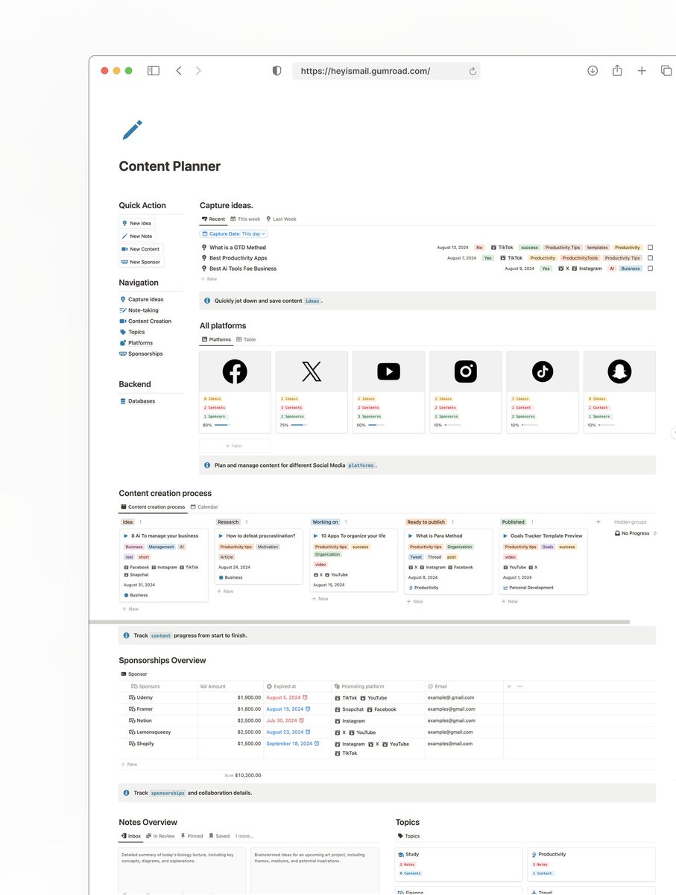Click the lightbulb icon next to Capture Ideas
Image resolution: width=676 pixels, height=895 pixels.
[x=123, y=299]
